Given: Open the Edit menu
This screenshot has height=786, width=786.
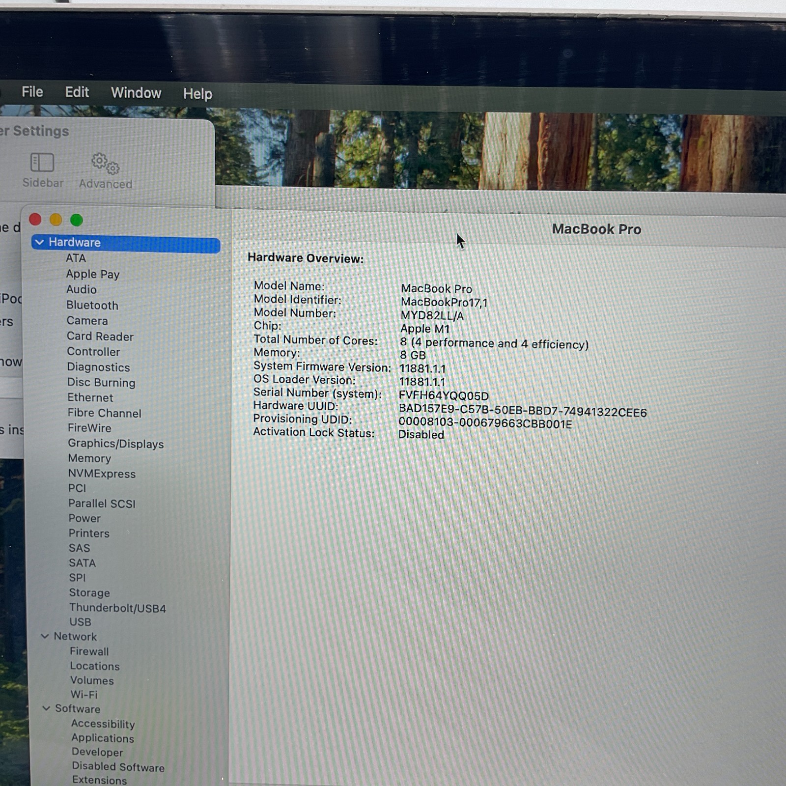Looking at the screenshot, I should coord(77,92).
